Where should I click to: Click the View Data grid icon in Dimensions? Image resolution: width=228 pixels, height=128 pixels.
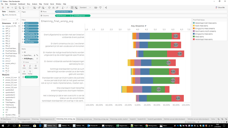point(14,23)
